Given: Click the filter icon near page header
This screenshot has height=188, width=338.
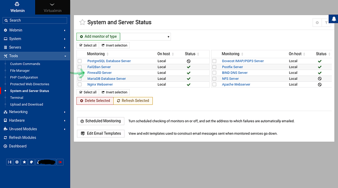Looking at the screenshot, I should [x=326, y=23].
